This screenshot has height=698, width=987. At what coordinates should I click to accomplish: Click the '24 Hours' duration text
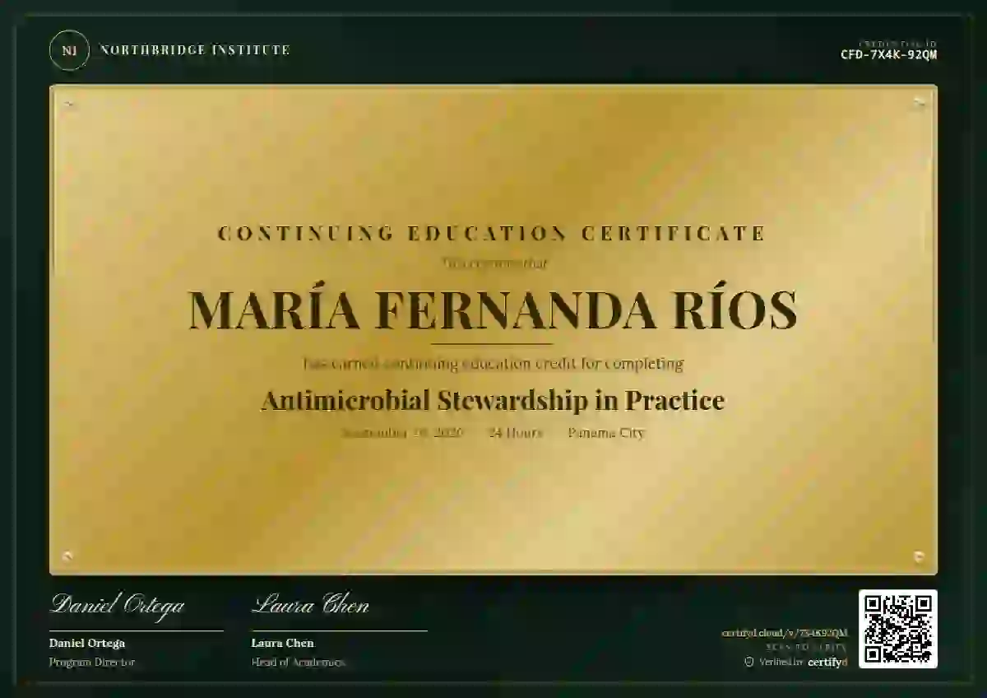(516, 433)
